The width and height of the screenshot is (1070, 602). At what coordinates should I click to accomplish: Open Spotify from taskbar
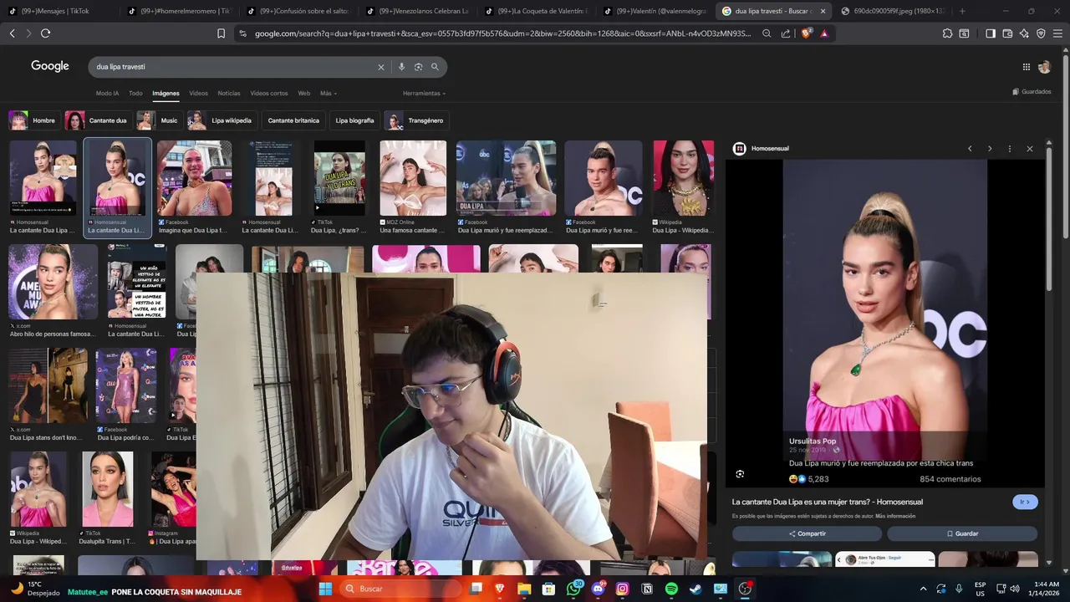tap(671, 589)
